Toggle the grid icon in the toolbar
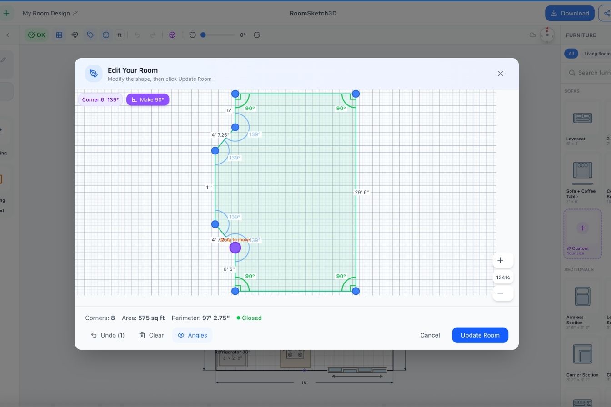 pos(59,35)
